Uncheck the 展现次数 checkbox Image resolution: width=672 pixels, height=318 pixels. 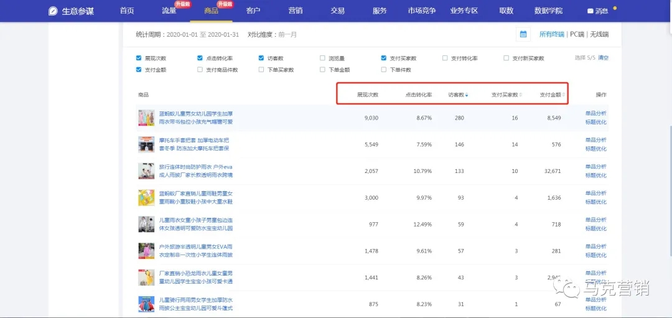point(139,58)
